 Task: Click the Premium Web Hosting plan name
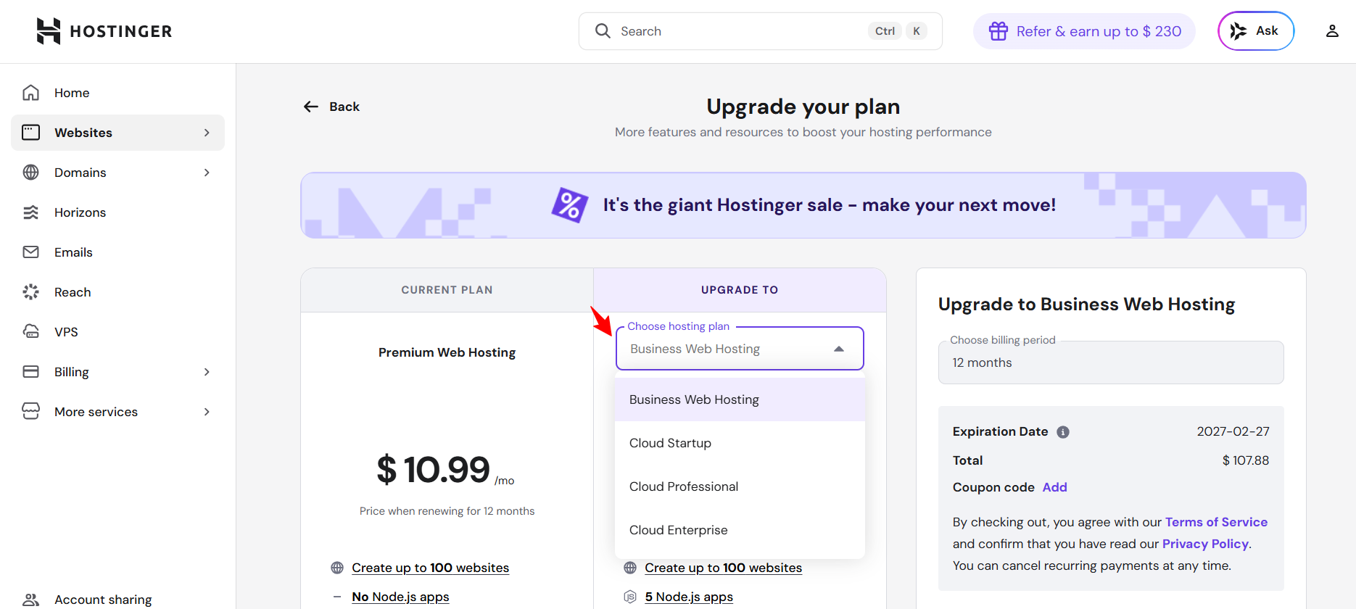click(447, 352)
